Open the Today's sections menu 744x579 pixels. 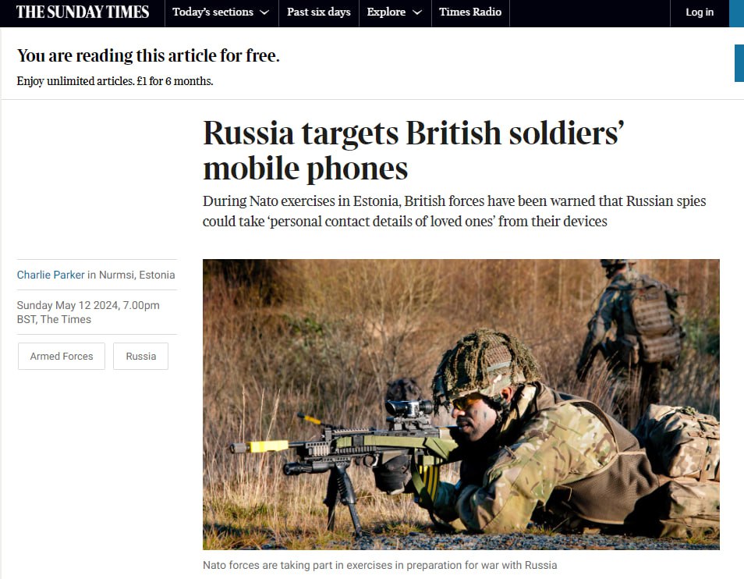coord(221,12)
